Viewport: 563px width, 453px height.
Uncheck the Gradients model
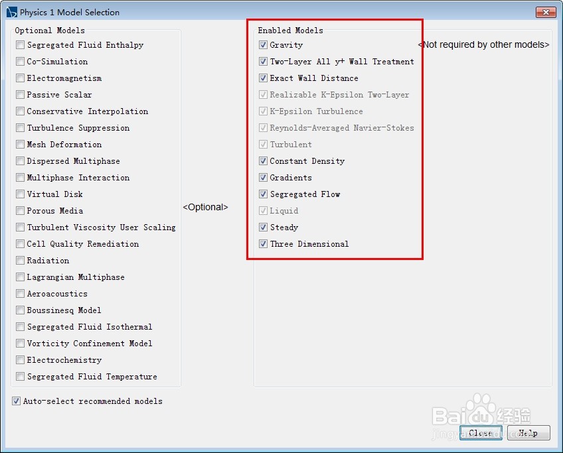tap(263, 178)
